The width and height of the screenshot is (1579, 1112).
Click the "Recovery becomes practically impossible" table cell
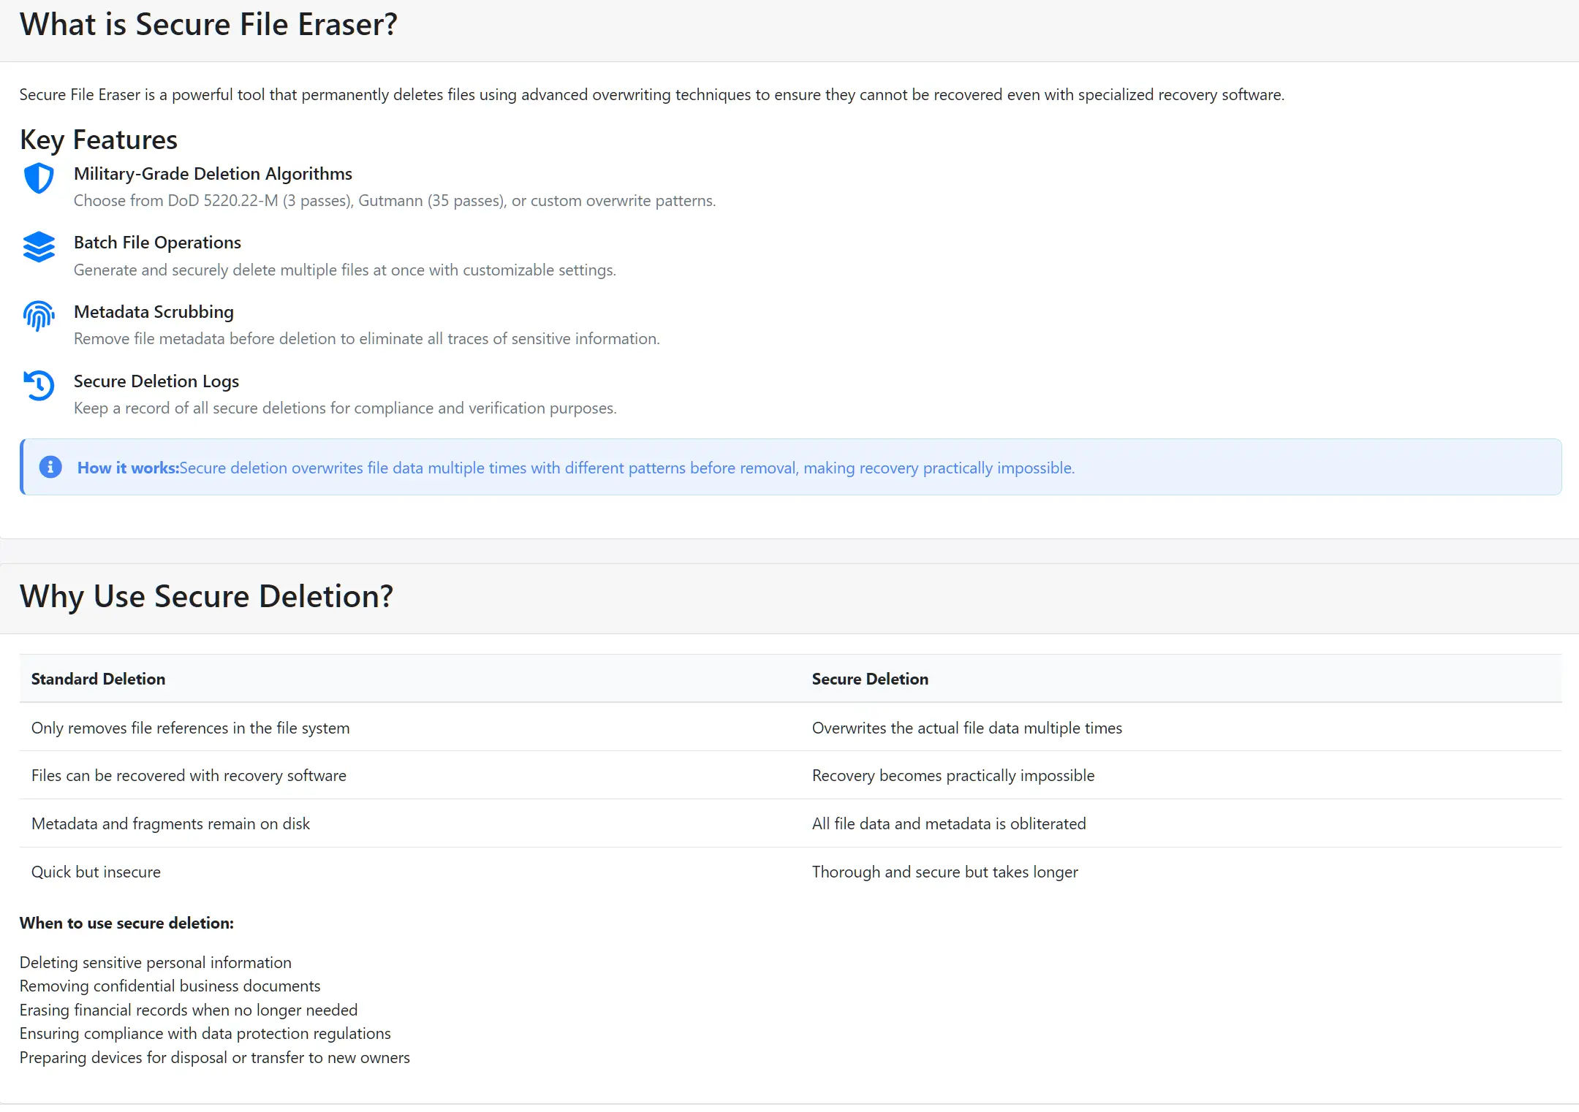[953, 775]
